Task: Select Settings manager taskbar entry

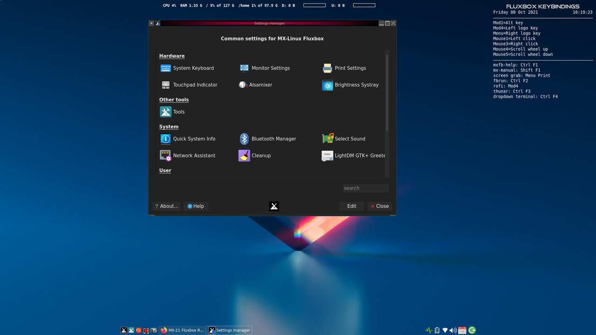Action: click(229, 330)
